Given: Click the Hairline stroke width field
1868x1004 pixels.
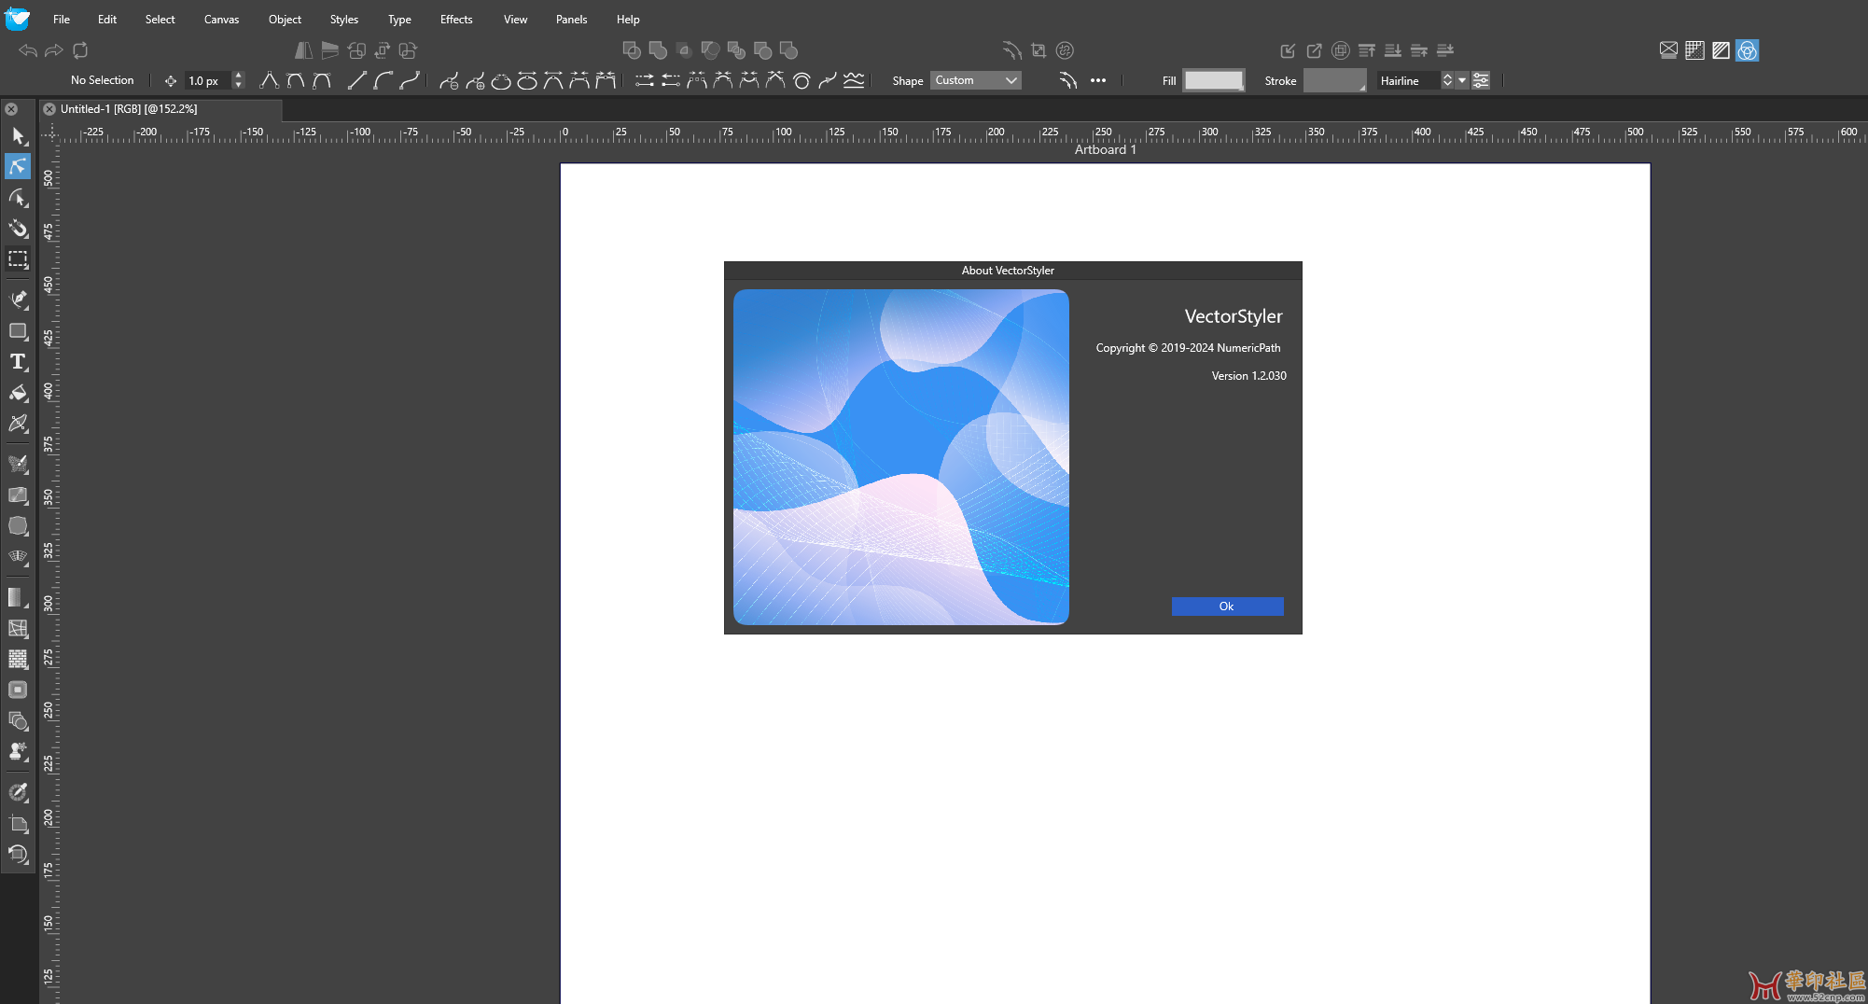Looking at the screenshot, I should 1408,81.
